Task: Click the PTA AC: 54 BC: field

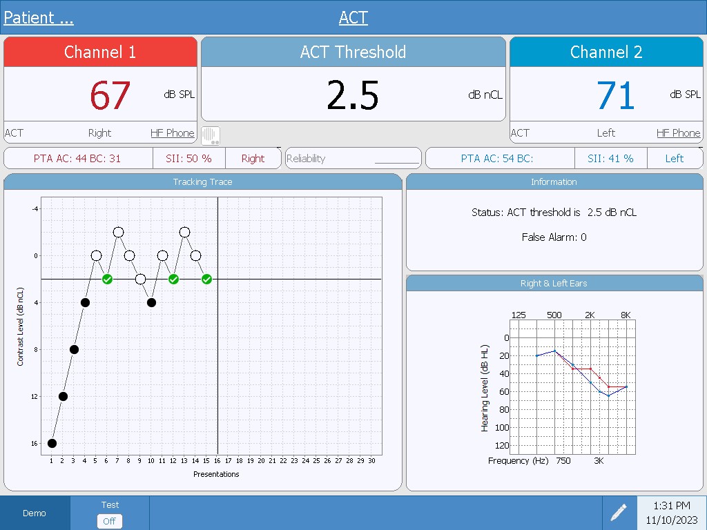Action: (x=499, y=157)
